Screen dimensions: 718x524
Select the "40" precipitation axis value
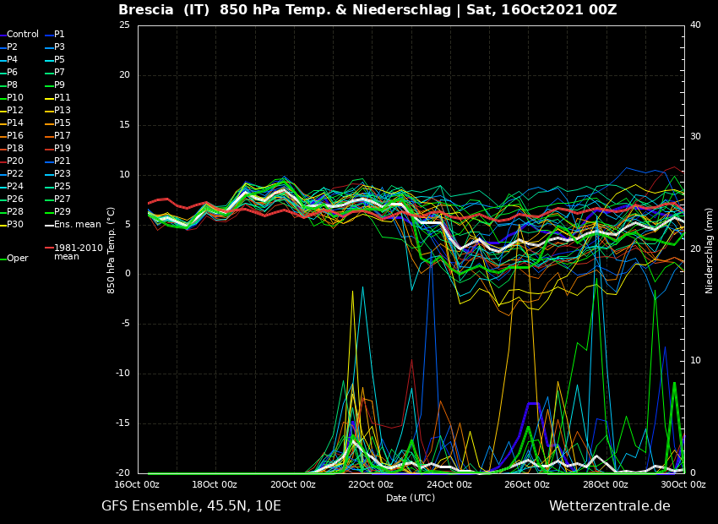[695, 25]
